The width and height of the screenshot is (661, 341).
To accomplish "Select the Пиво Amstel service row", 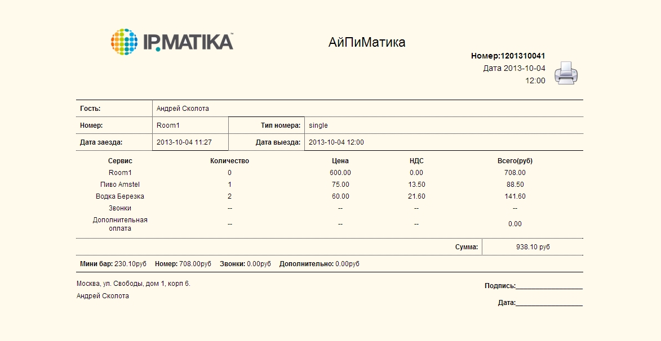I will tap(120, 185).
